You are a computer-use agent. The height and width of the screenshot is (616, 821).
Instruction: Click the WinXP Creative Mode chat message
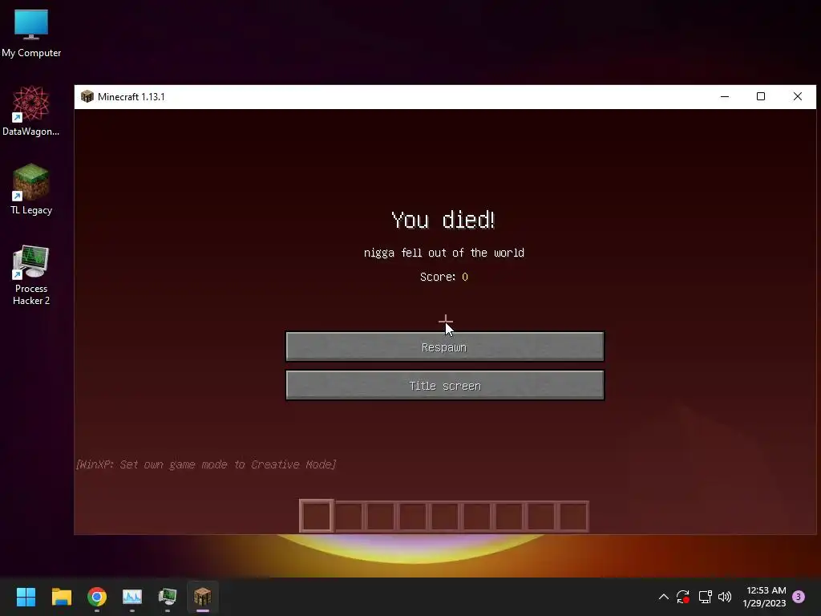(x=206, y=464)
